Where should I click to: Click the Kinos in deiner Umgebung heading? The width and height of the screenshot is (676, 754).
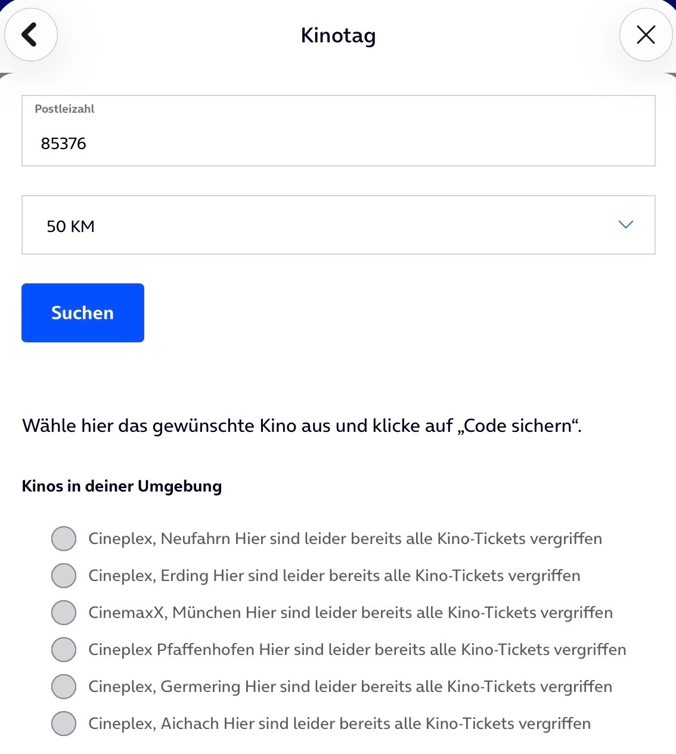pyautogui.click(x=122, y=486)
